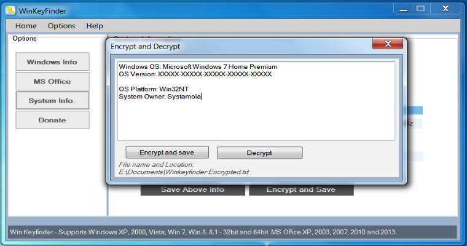Close the Encrypt and Decrypt dialog

click(x=388, y=44)
